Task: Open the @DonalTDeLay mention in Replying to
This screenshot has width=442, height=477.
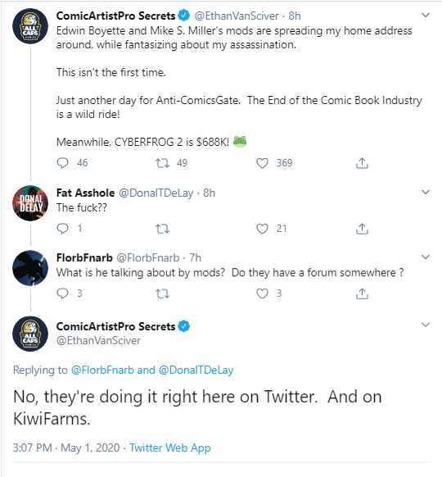Action: point(196,370)
